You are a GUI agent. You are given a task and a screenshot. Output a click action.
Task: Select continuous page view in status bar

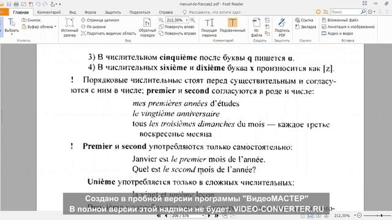click(x=311, y=216)
